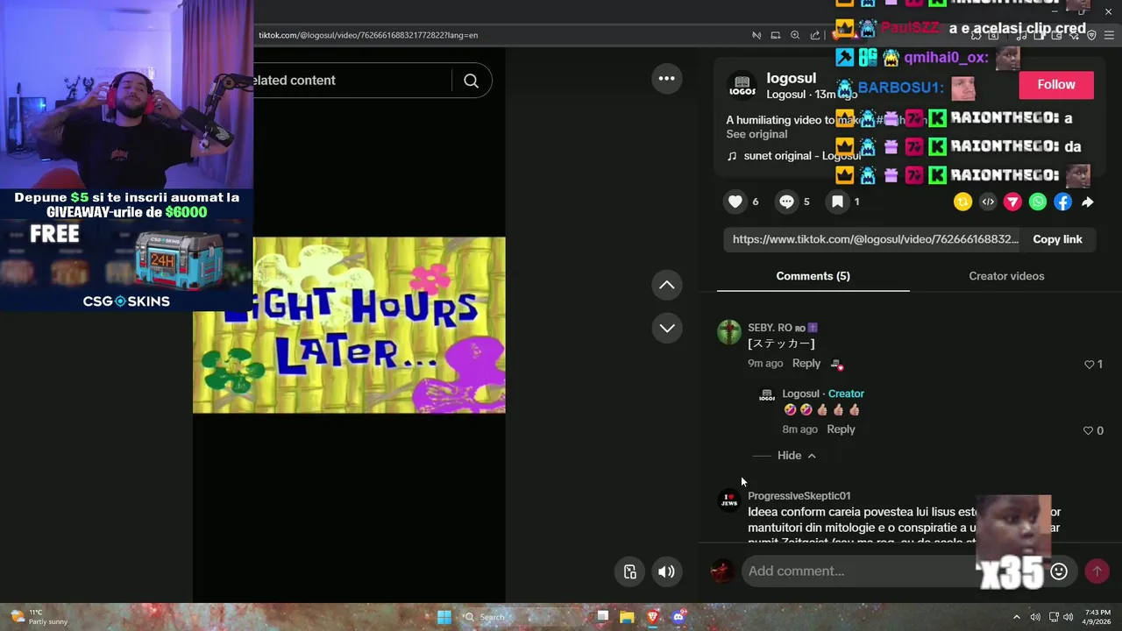Click the related content search field

pos(351,81)
